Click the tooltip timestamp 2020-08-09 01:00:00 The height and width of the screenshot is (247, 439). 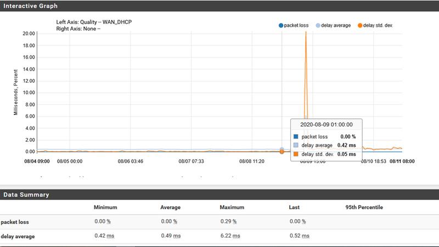327,125
